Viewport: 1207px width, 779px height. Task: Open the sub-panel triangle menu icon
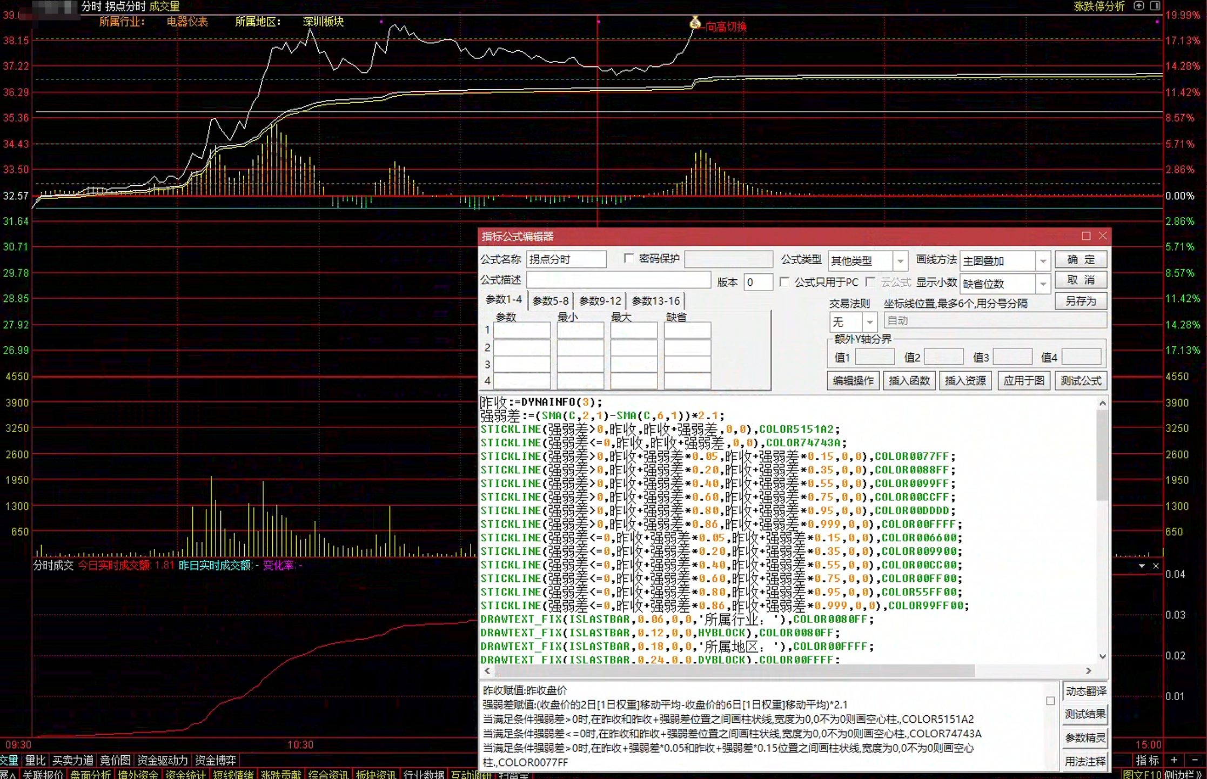point(1142,566)
